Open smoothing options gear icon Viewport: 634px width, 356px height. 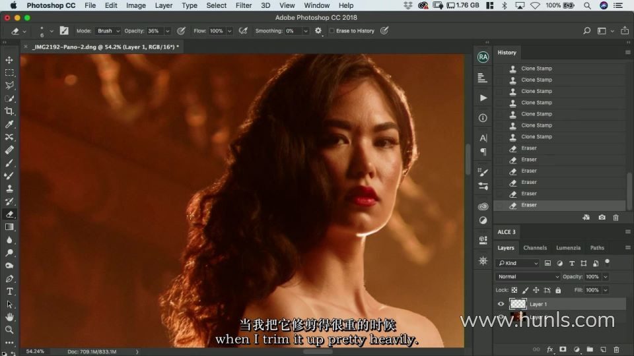tap(318, 31)
